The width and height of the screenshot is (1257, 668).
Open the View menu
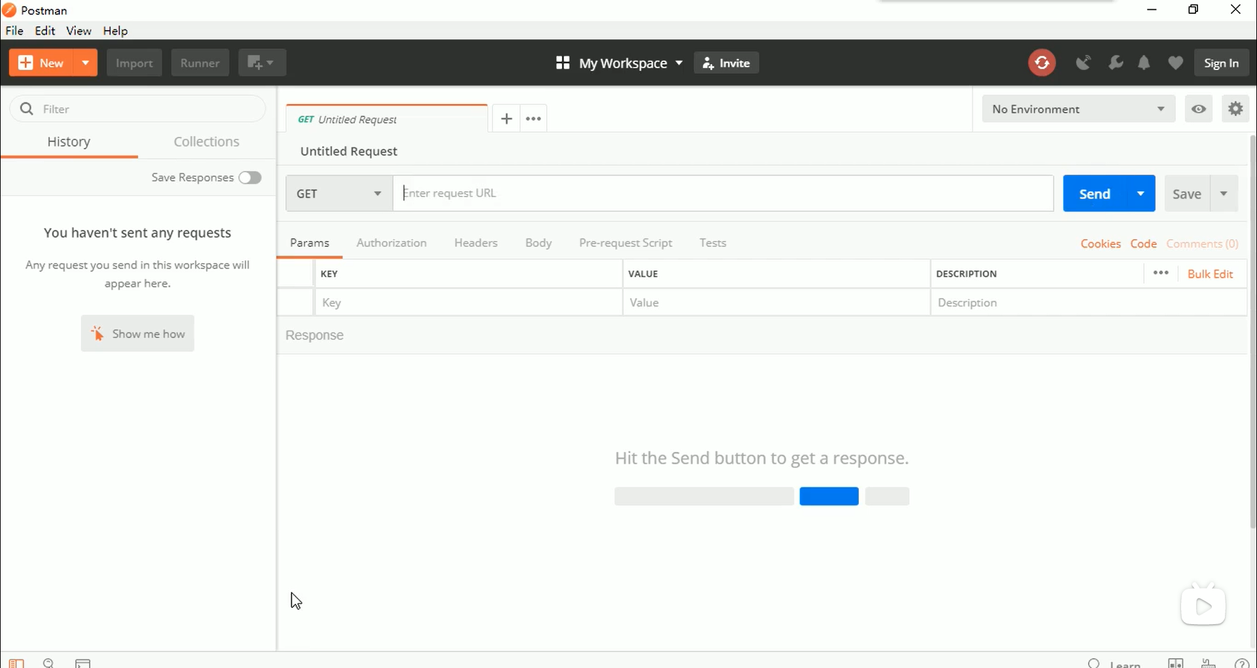point(79,31)
